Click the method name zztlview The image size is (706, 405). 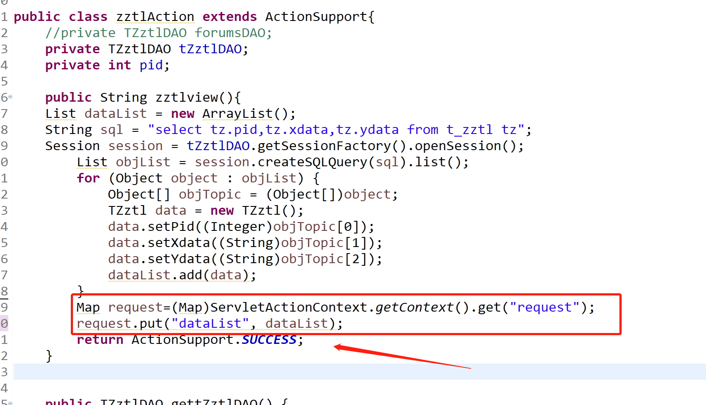point(187,97)
